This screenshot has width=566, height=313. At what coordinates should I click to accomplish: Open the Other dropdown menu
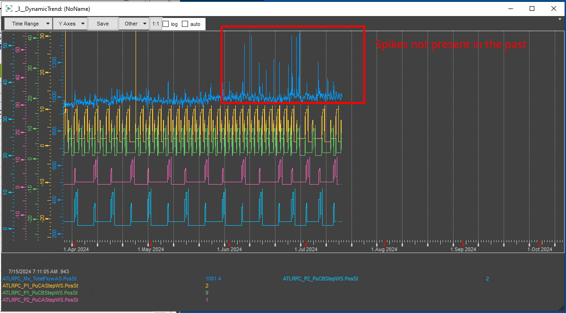(x=134, y=24)
